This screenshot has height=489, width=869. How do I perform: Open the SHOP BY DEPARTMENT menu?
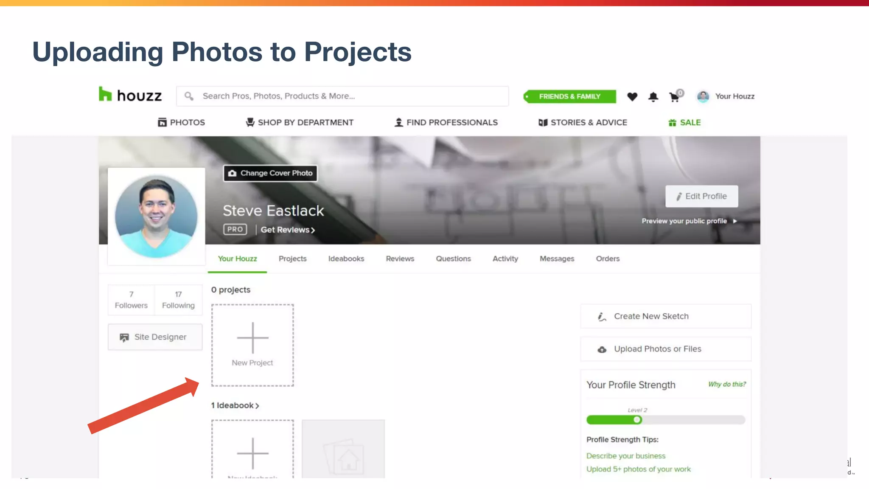click(x=300, y=122)
